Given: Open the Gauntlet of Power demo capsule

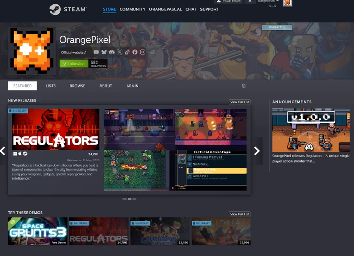Looking at the screenshot, I should point(160,231).
